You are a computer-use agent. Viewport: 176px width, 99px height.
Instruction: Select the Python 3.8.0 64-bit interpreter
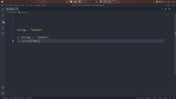pyautogui.click(x=19, y=98)
